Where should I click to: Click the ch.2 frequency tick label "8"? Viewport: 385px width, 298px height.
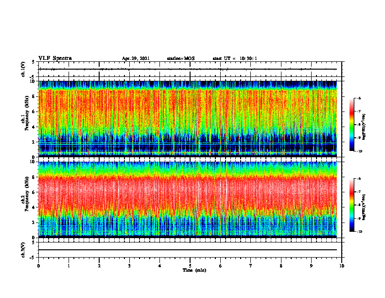tap(34, 177)
